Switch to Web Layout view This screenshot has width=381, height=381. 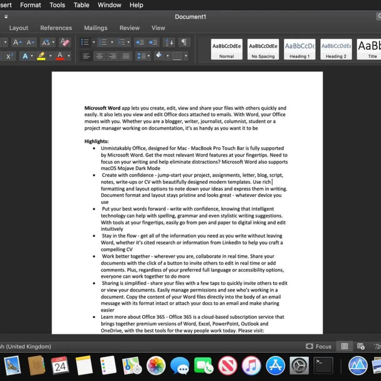361,346
